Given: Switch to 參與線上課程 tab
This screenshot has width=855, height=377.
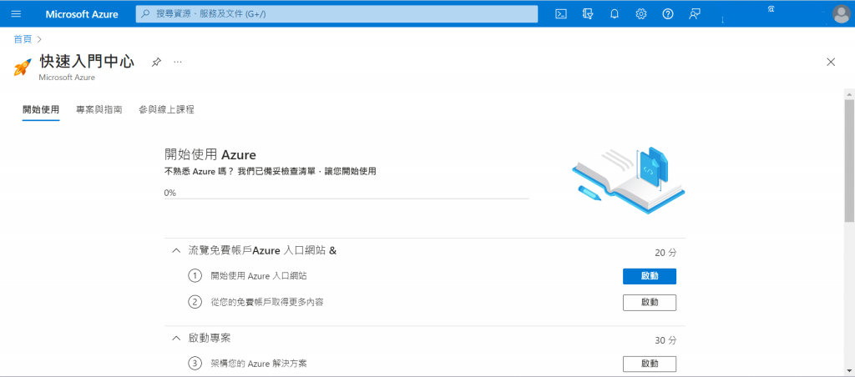Looking at the screenshot, I should [x=166, y=110].
